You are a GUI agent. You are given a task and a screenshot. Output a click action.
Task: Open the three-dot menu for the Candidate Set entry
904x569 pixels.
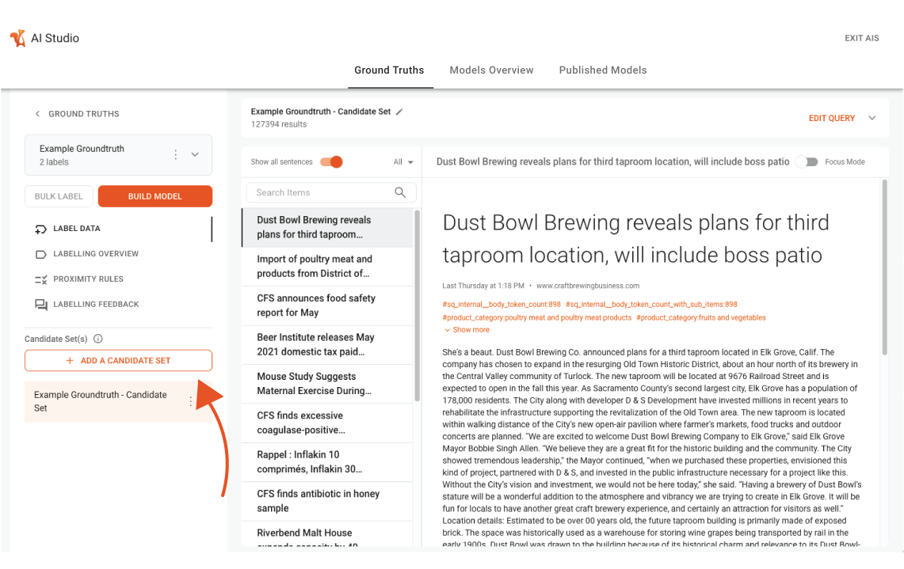click(x=190, y=401)
